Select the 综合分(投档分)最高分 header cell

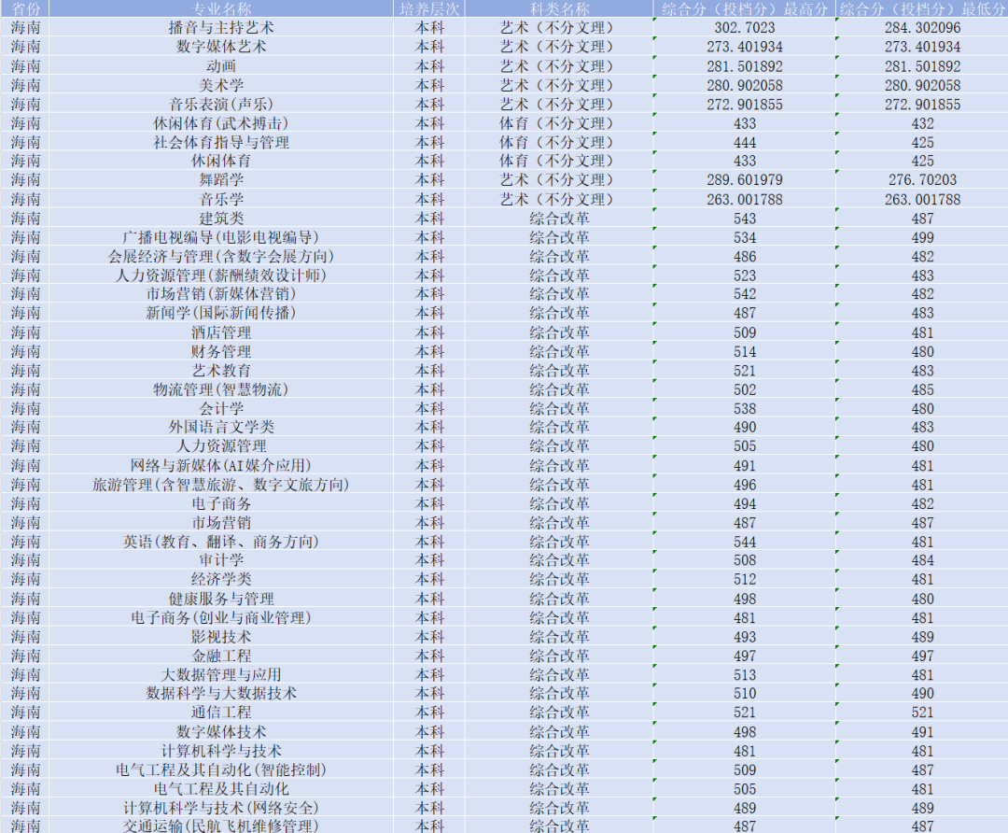745,8
